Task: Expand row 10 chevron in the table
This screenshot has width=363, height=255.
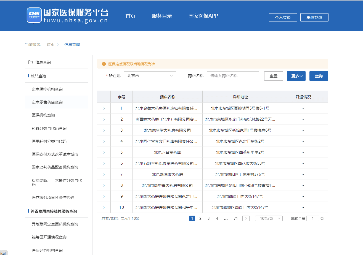Action: (x=104, y=207)
